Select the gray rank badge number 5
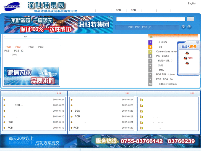Screen dimensions: 201x151 (150, 61)
